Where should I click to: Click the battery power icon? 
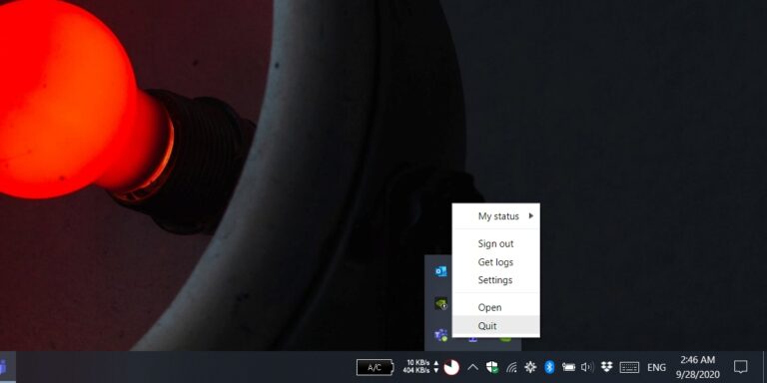[568, 367]
